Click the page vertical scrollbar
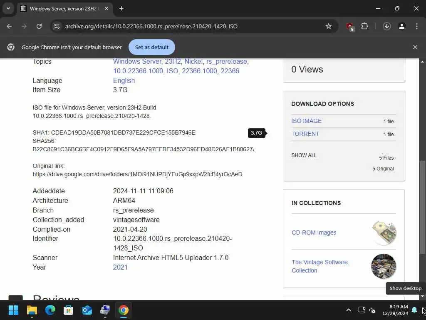The height and width of the screenshot is (320, 426). click(422, 207)
